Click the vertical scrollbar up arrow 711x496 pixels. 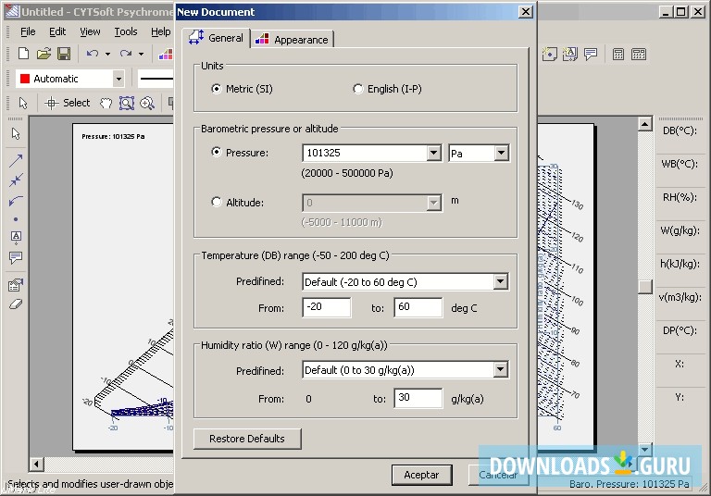point(644,124)
